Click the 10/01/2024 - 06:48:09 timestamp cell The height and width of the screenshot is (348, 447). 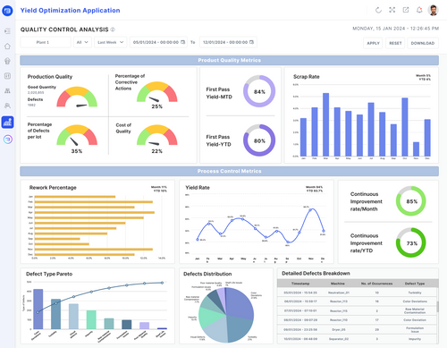(x=300, y=339)
